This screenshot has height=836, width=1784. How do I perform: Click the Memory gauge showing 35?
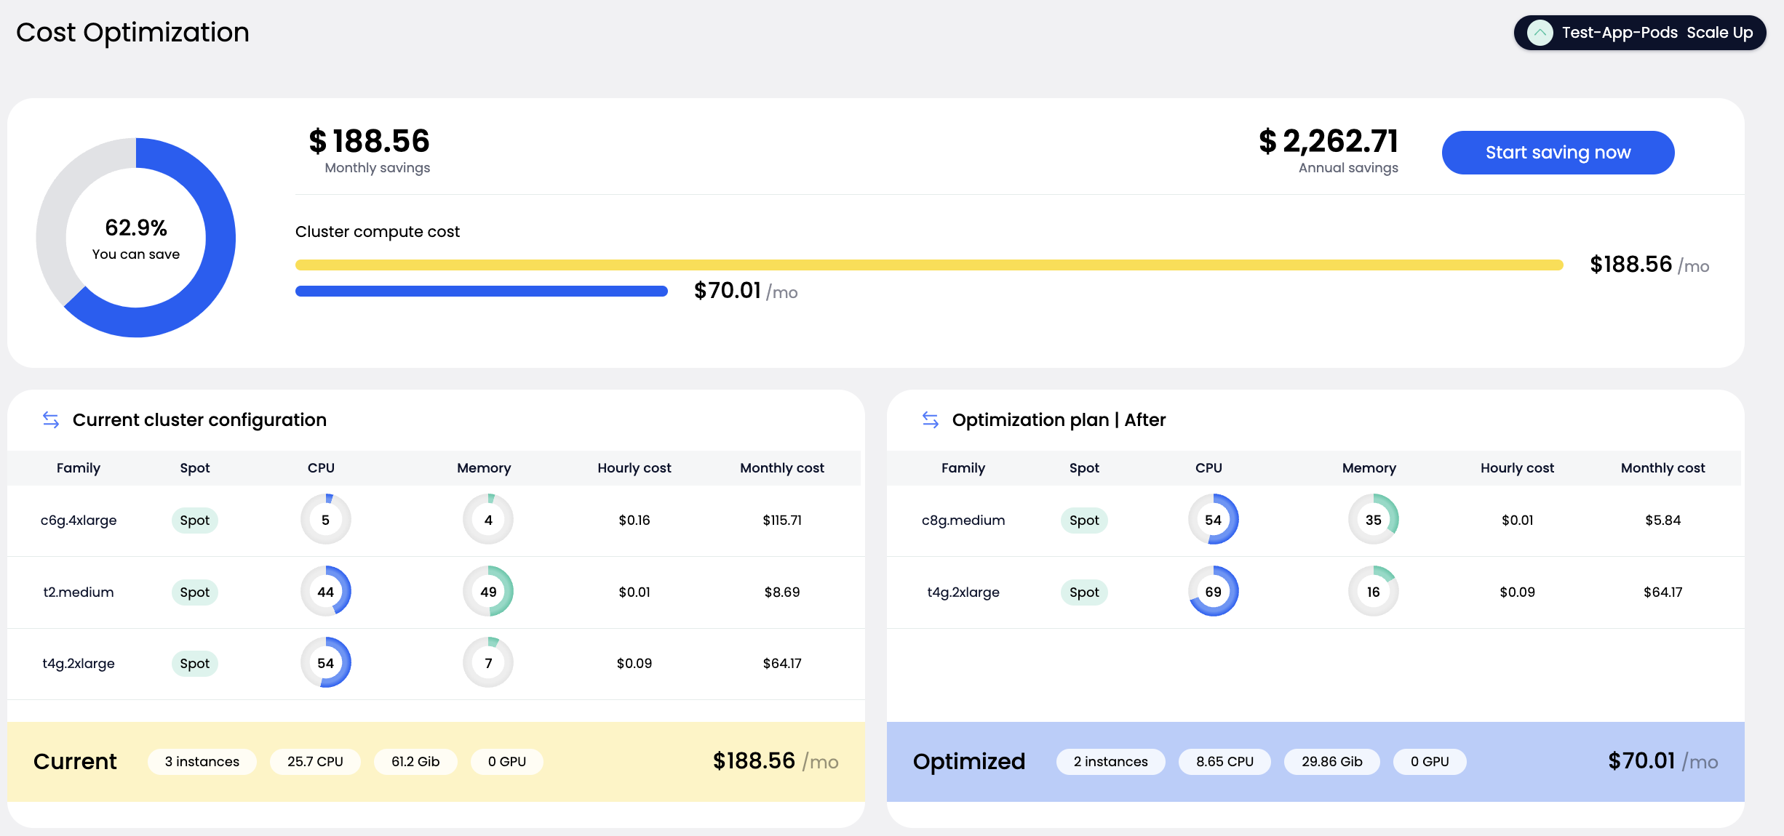pos(1374,520)
